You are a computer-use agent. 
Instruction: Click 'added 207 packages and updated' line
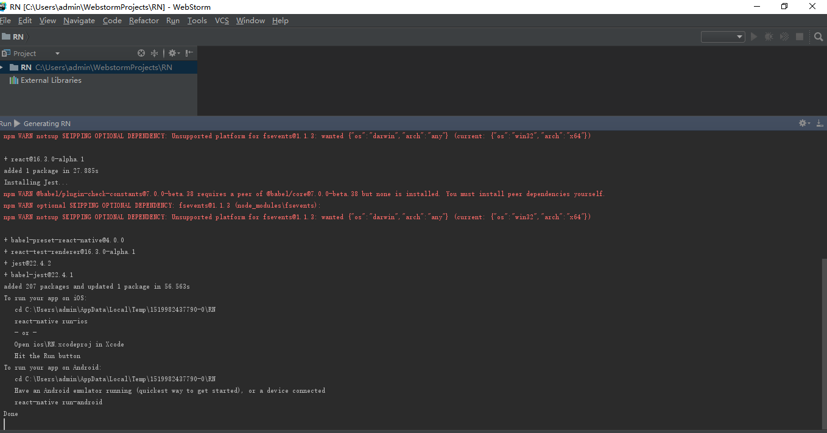click(x=97, y=286)
